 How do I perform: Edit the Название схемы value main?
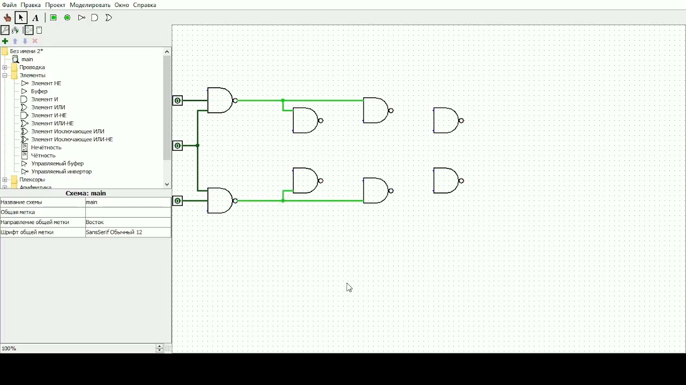(128, 203)
